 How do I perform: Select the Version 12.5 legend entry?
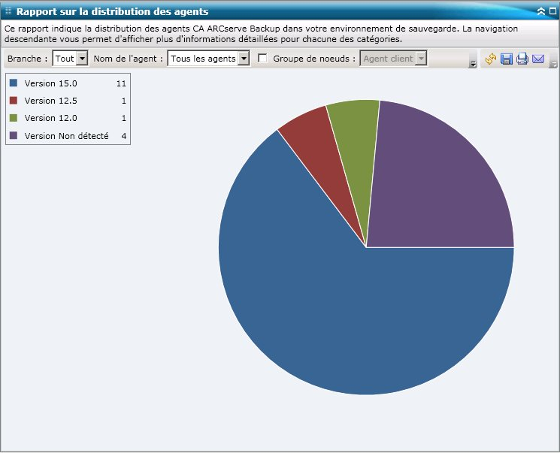point(50,101)
